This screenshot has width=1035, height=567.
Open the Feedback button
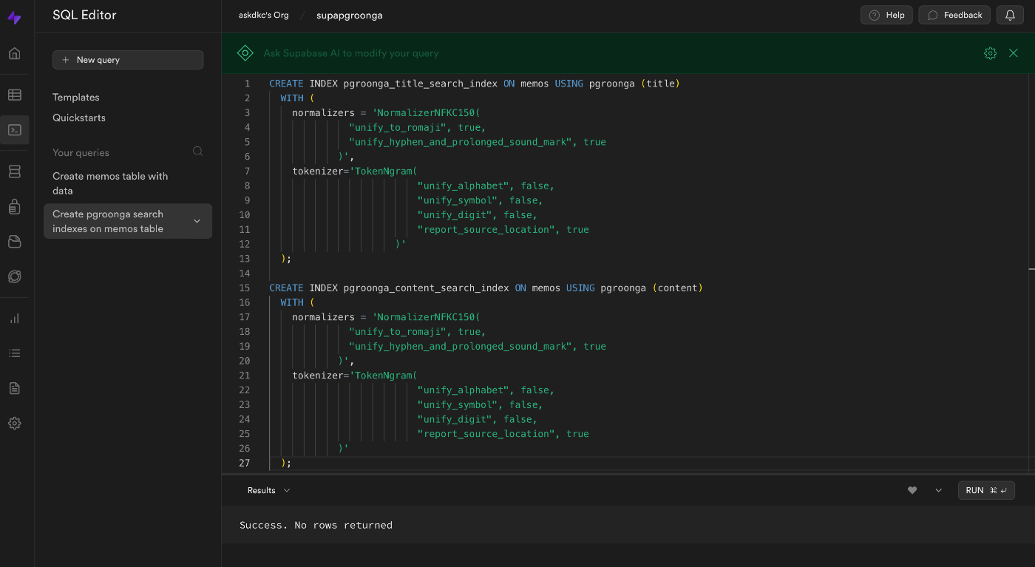(954, 15)
